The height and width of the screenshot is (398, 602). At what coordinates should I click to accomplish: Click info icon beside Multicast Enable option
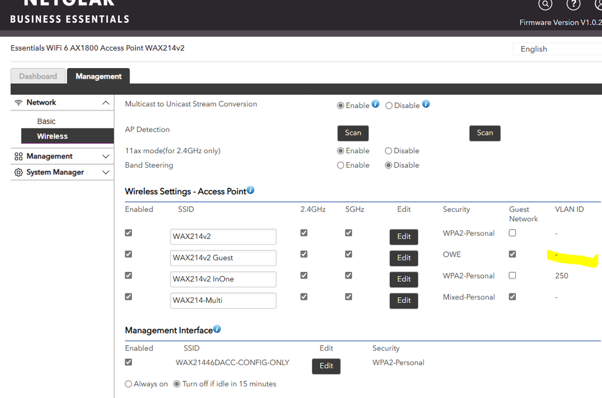(x=375, y=104)
